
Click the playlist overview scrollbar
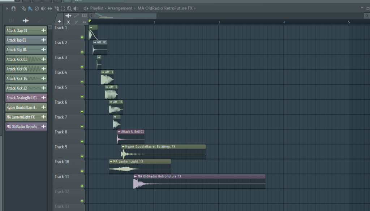125,16
